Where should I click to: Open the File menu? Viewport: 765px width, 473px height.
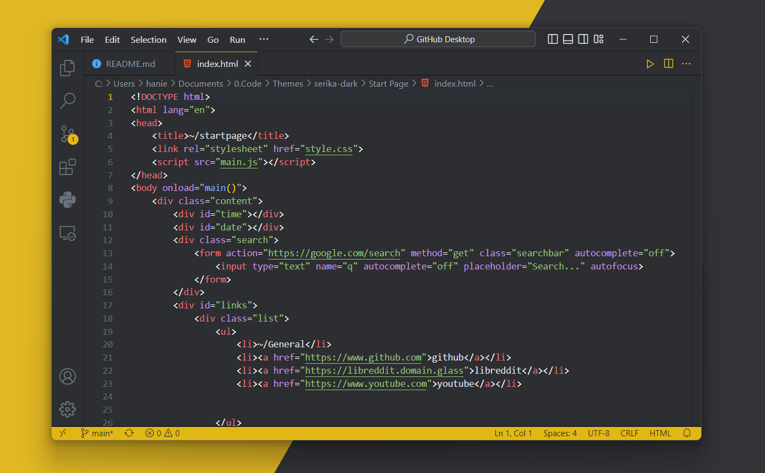coord(87,40)
